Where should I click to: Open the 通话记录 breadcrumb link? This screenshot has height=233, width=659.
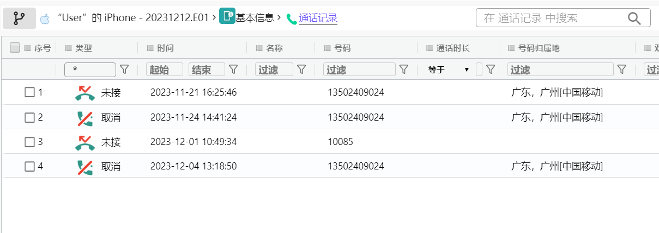point(318,18)
